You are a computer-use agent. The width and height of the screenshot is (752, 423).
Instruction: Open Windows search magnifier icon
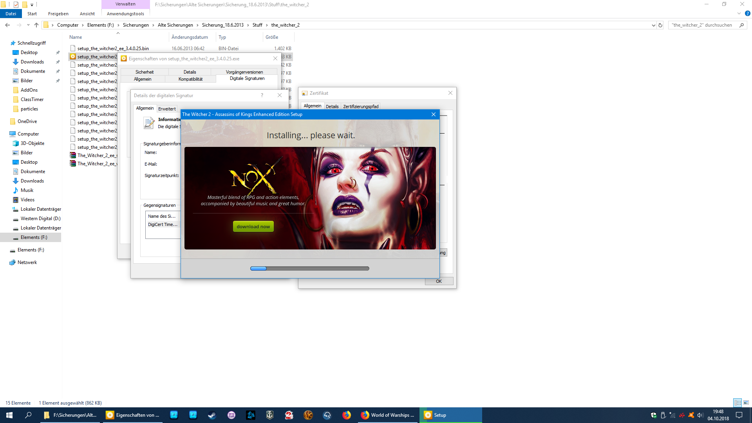(x=28, y=415)
